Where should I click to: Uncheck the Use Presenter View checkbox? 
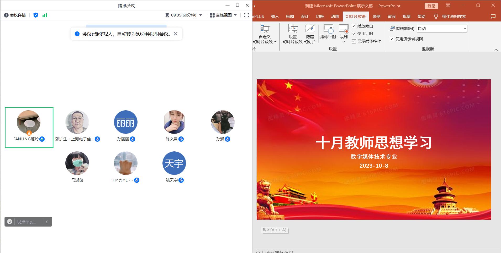pyautogui.click(x=392, y=39)
